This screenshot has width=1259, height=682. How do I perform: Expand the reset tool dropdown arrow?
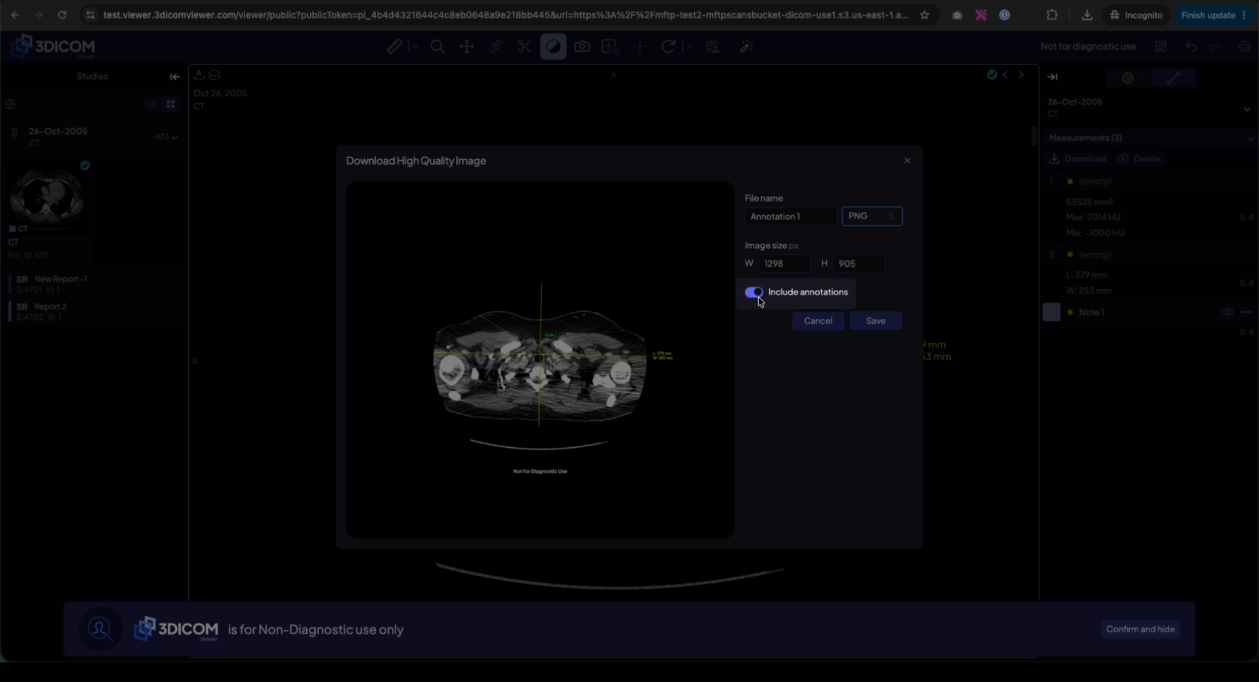point(689,47)
